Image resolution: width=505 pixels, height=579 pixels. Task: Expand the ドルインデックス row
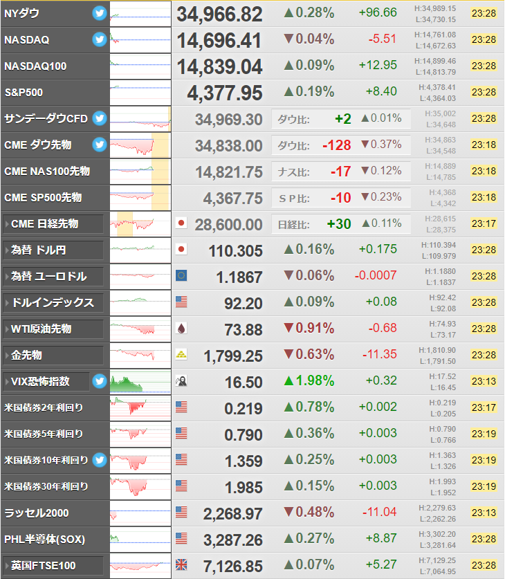tap(53, 303)
